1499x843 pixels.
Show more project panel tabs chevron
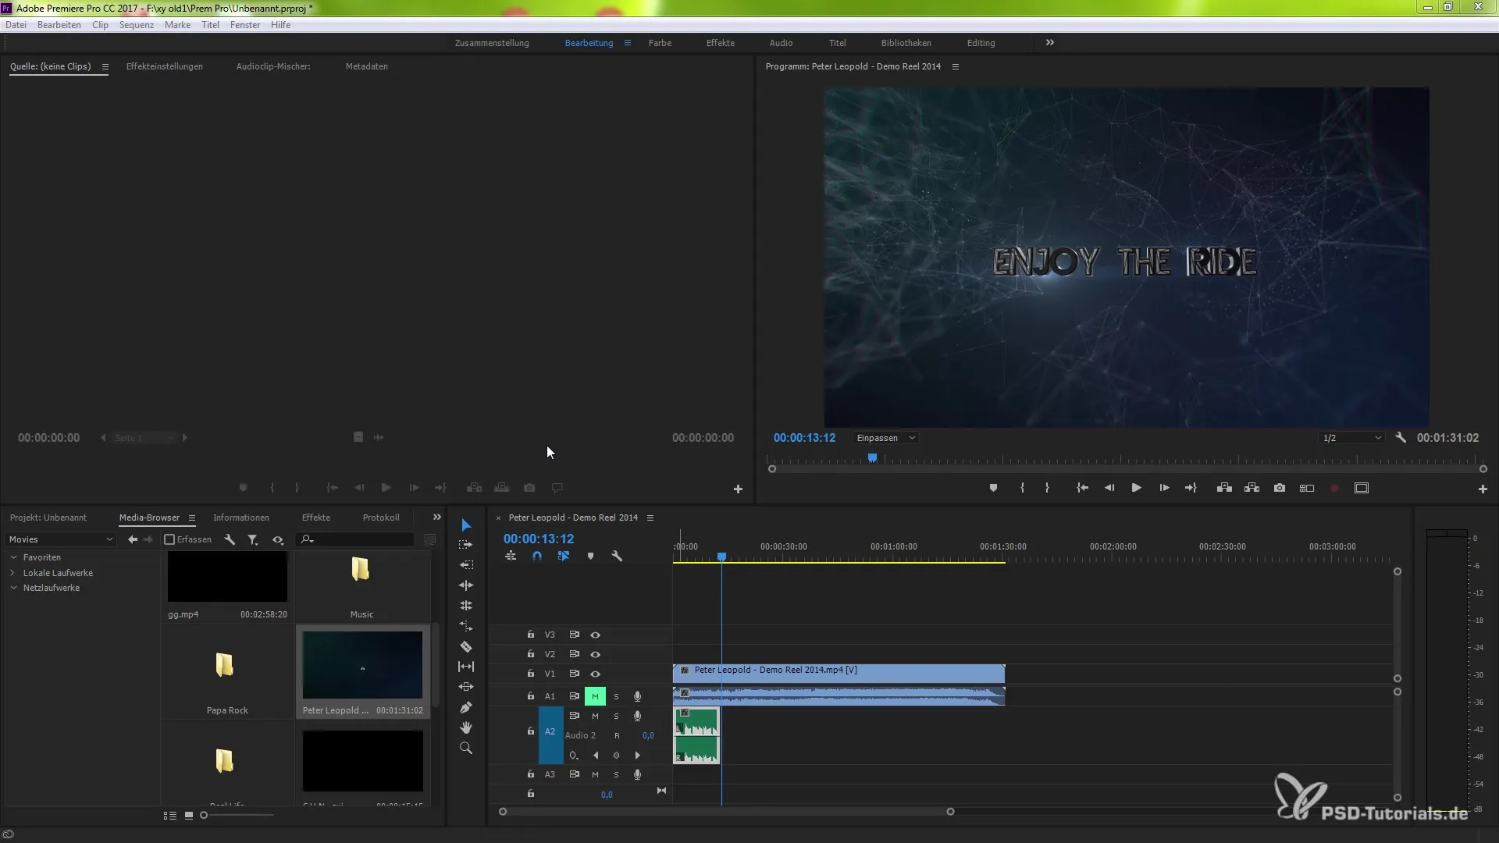tap(437, 518)
